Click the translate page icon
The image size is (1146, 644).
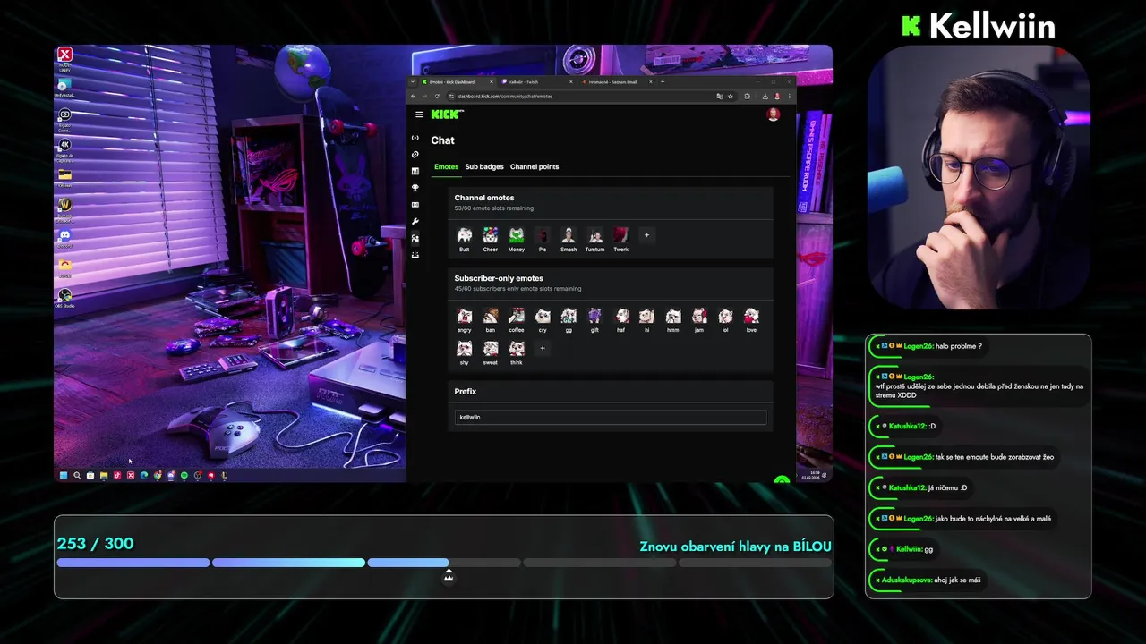click(x=720, y=96)
